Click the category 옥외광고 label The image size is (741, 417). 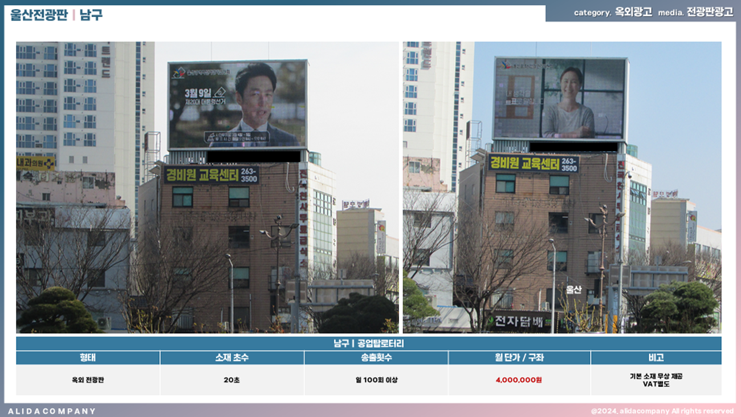pos(613,13)
